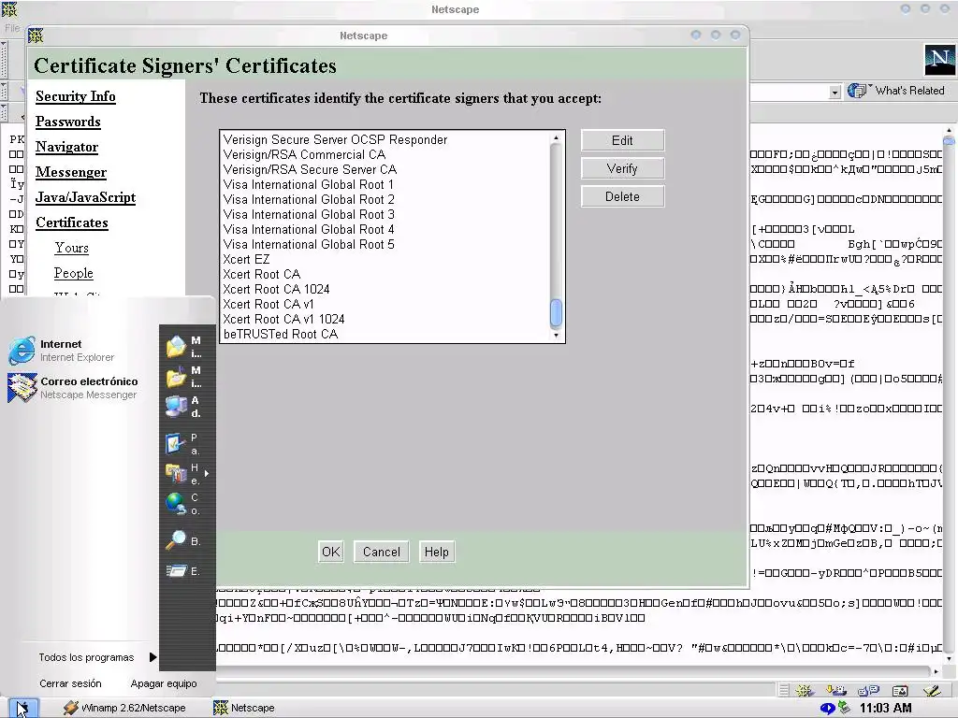The width and height of the screenshot is (958, 718).
Task: Open Address Book icon in Netscape component bar
Action: tap(900, 691)
